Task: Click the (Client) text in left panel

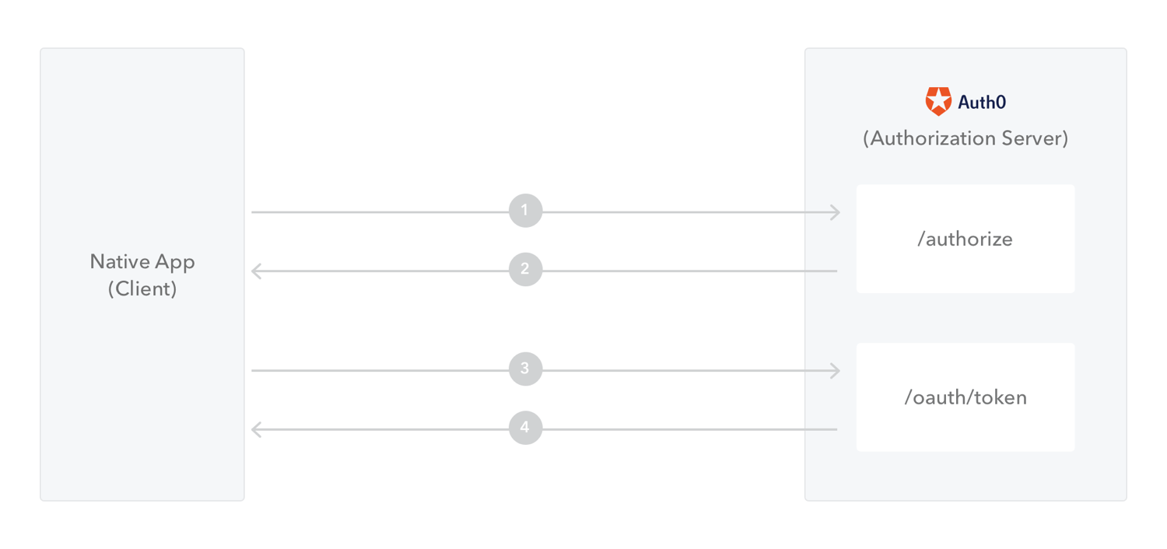Action: 142,289
